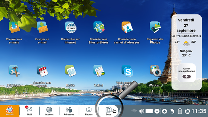This screenshot has width=208, height=117.
Task: Open Recevoir mes e-mails
Action: click(14, 27)
